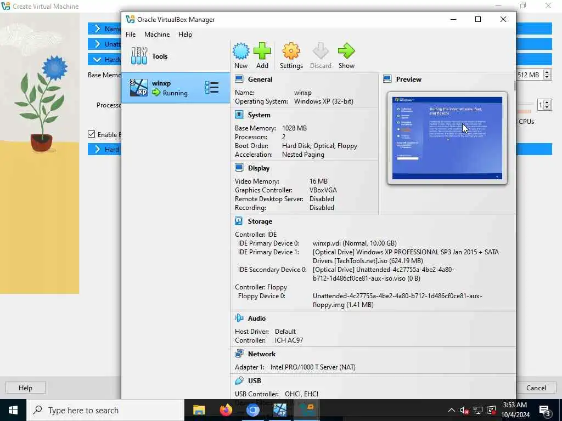562x421 pixels.
Task: Click the details pane vertical scrollbar
Action: pos(515,86)
